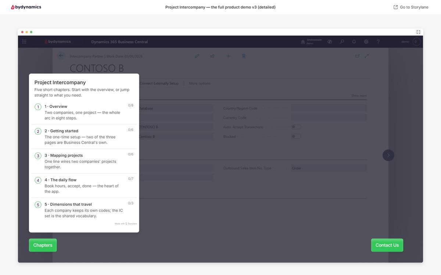Click the bydynamics logo at page top left
Screen dimensions: 441x275
point(26,7)
